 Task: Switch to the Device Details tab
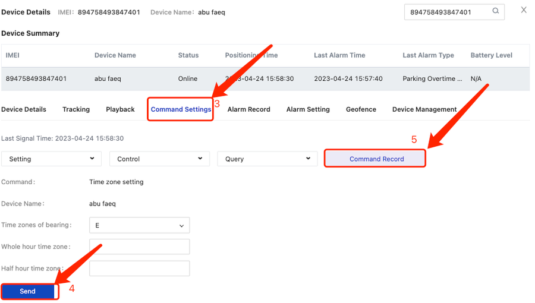24,109
